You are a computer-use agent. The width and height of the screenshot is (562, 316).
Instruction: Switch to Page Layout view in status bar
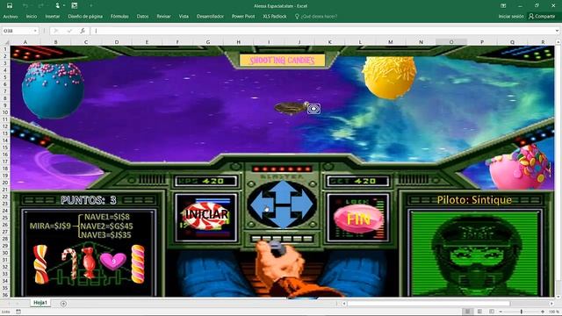pyautogui.click(x=479, y=312)
